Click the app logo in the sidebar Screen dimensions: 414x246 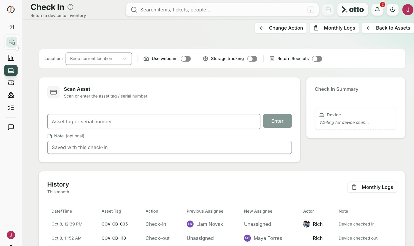(x=11, y=10)
